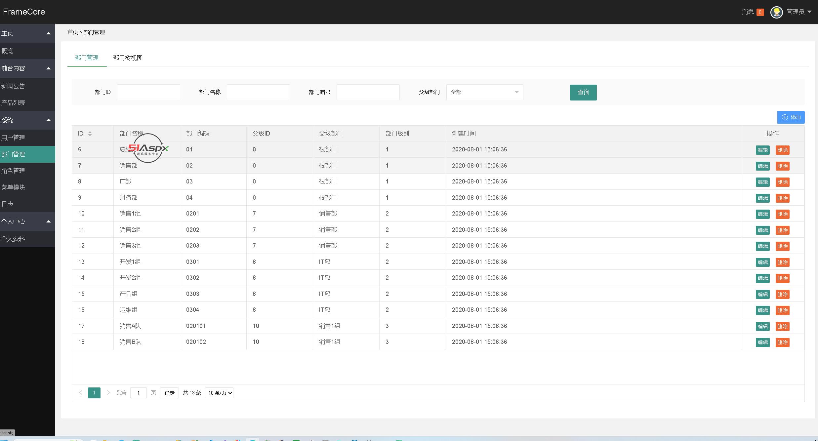Edit the 运维组 row
The width and height of the screenshot is (818, 441).
(763, 310)
